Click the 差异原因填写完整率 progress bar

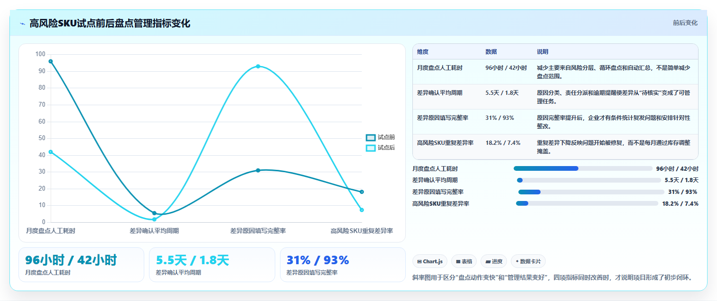[x=591, y=192]
